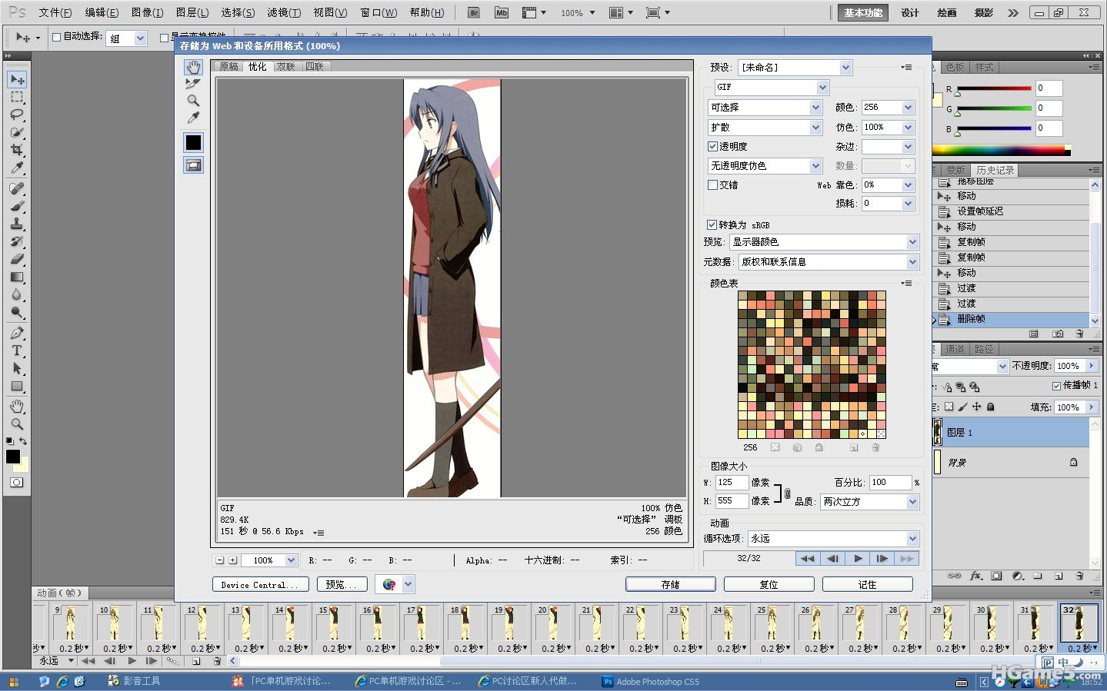Click the 存储 save button

[x=671, y=584]
